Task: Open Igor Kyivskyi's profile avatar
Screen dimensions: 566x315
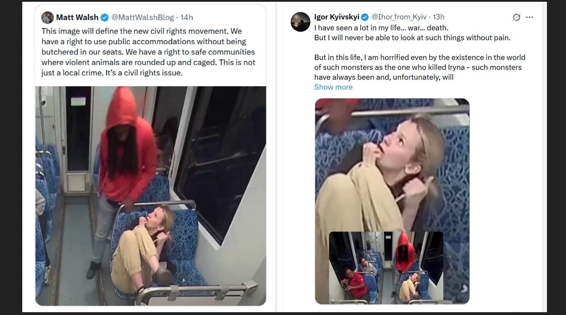Action: [300, 22]
